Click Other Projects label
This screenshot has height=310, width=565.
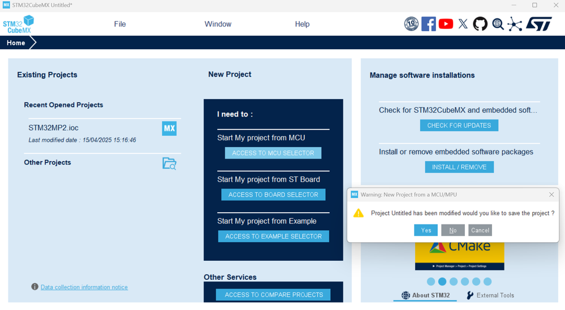48,162
